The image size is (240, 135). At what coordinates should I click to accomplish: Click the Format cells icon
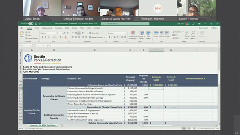pyautogui.click(x=167, y=33)
